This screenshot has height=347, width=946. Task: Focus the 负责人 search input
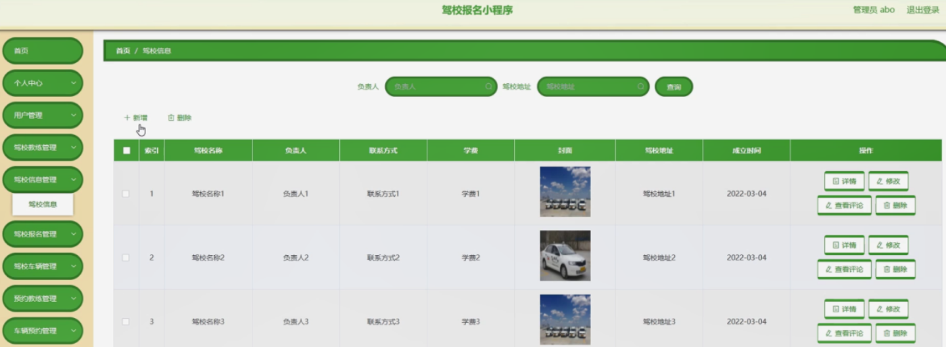click(440, 87)
